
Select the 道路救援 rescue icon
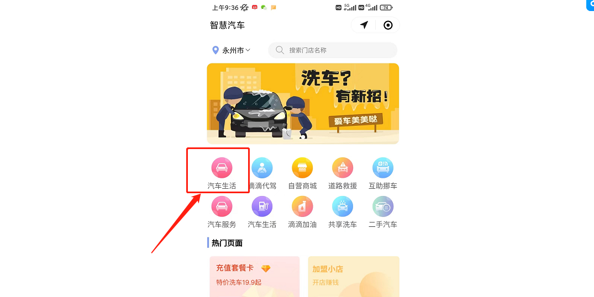pyautogui.click(x=343, y=168)
